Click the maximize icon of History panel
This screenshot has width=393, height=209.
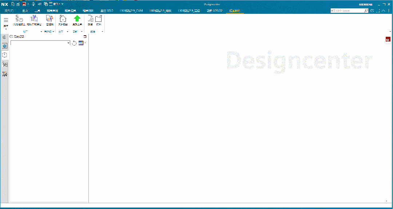pos(85,37)
